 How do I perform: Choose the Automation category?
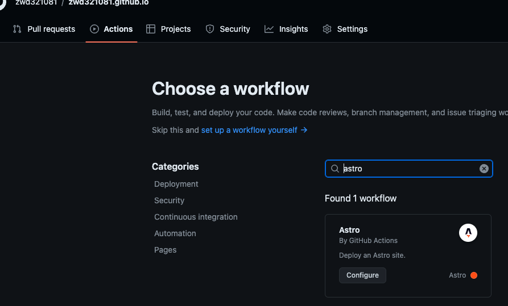(175, 233)
